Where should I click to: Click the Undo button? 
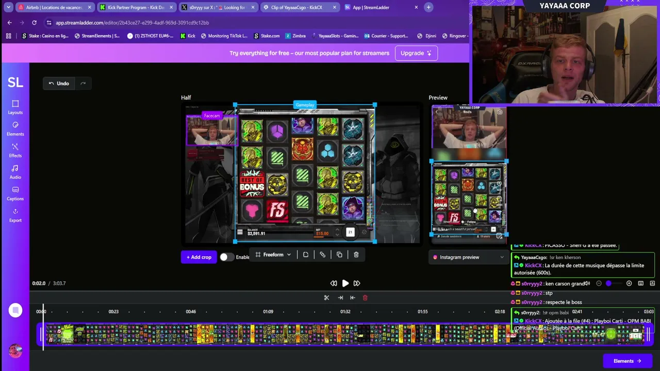tap(59, 83)
